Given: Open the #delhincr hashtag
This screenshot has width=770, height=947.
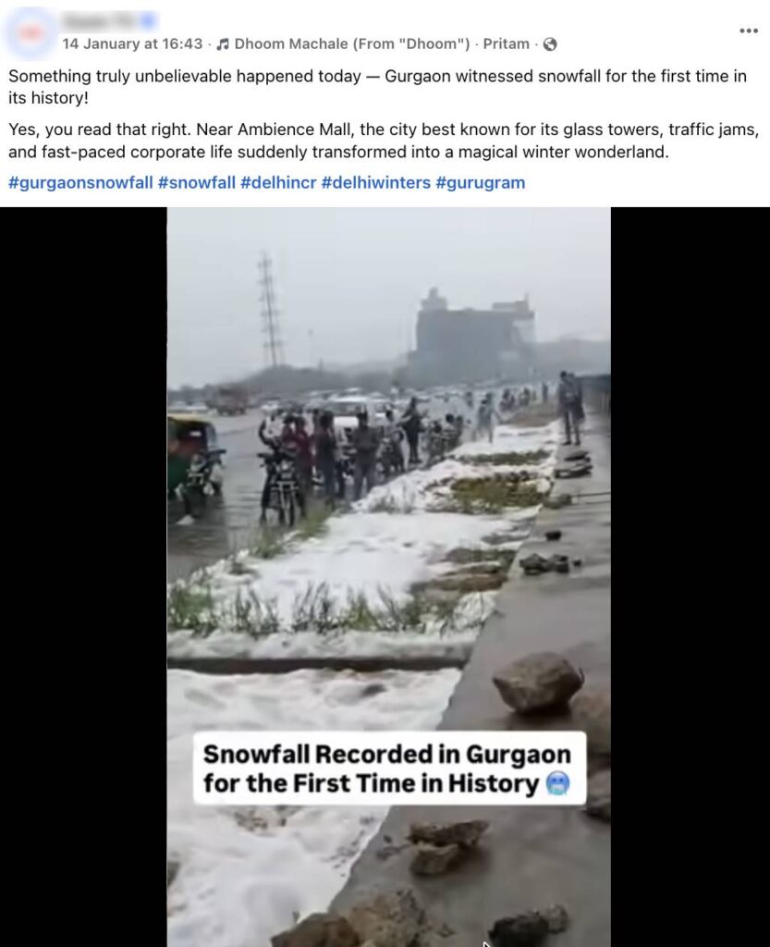Looking at the screenshot, I should click(x=278, y=182).
